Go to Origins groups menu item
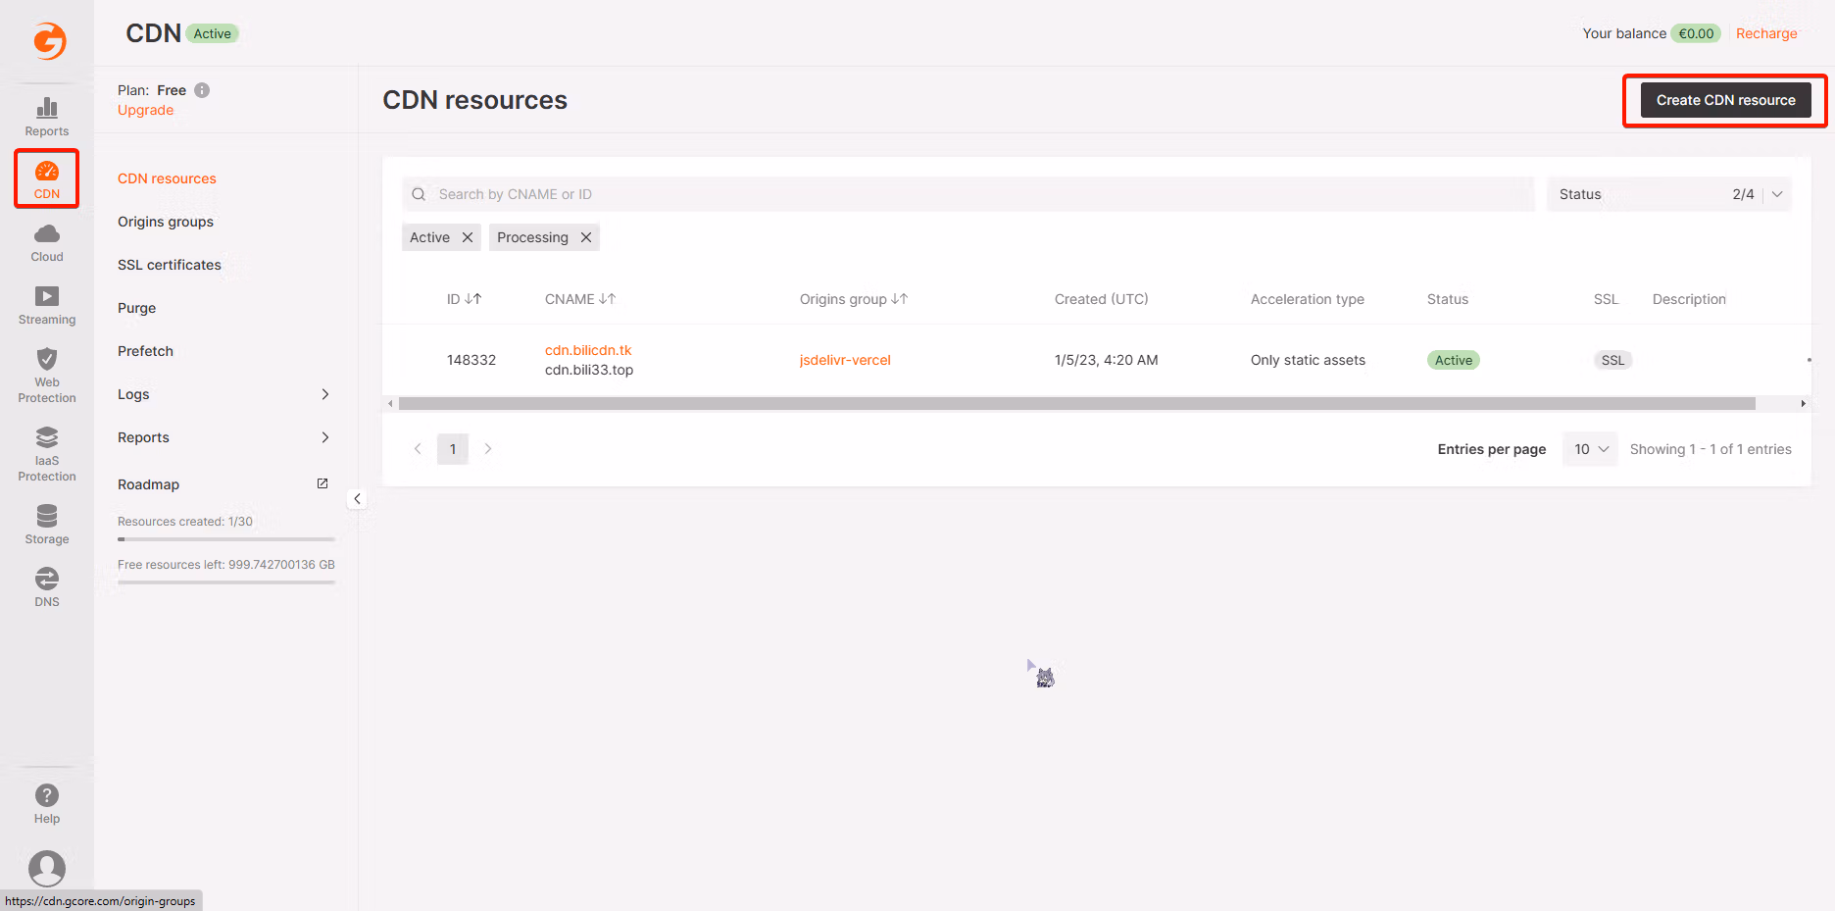Viewport: 1835px width, 911px height. (x=166, y=222)
